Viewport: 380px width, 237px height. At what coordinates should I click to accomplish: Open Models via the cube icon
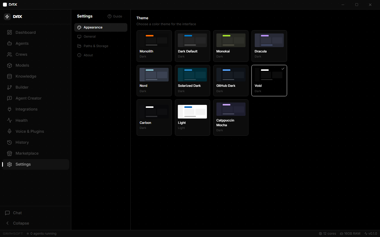tap(9, 65)
